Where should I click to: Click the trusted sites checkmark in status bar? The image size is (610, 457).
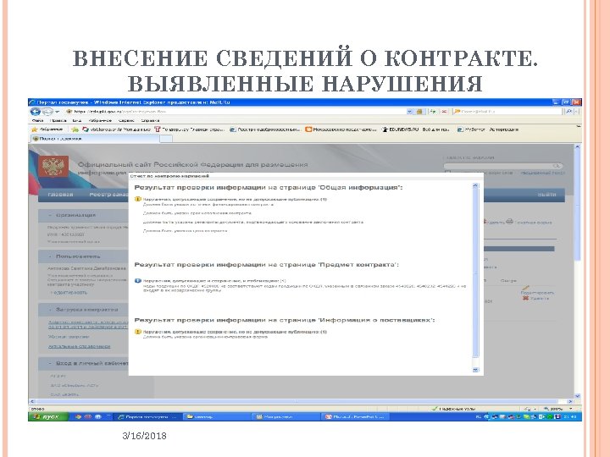tap(435, 409)
